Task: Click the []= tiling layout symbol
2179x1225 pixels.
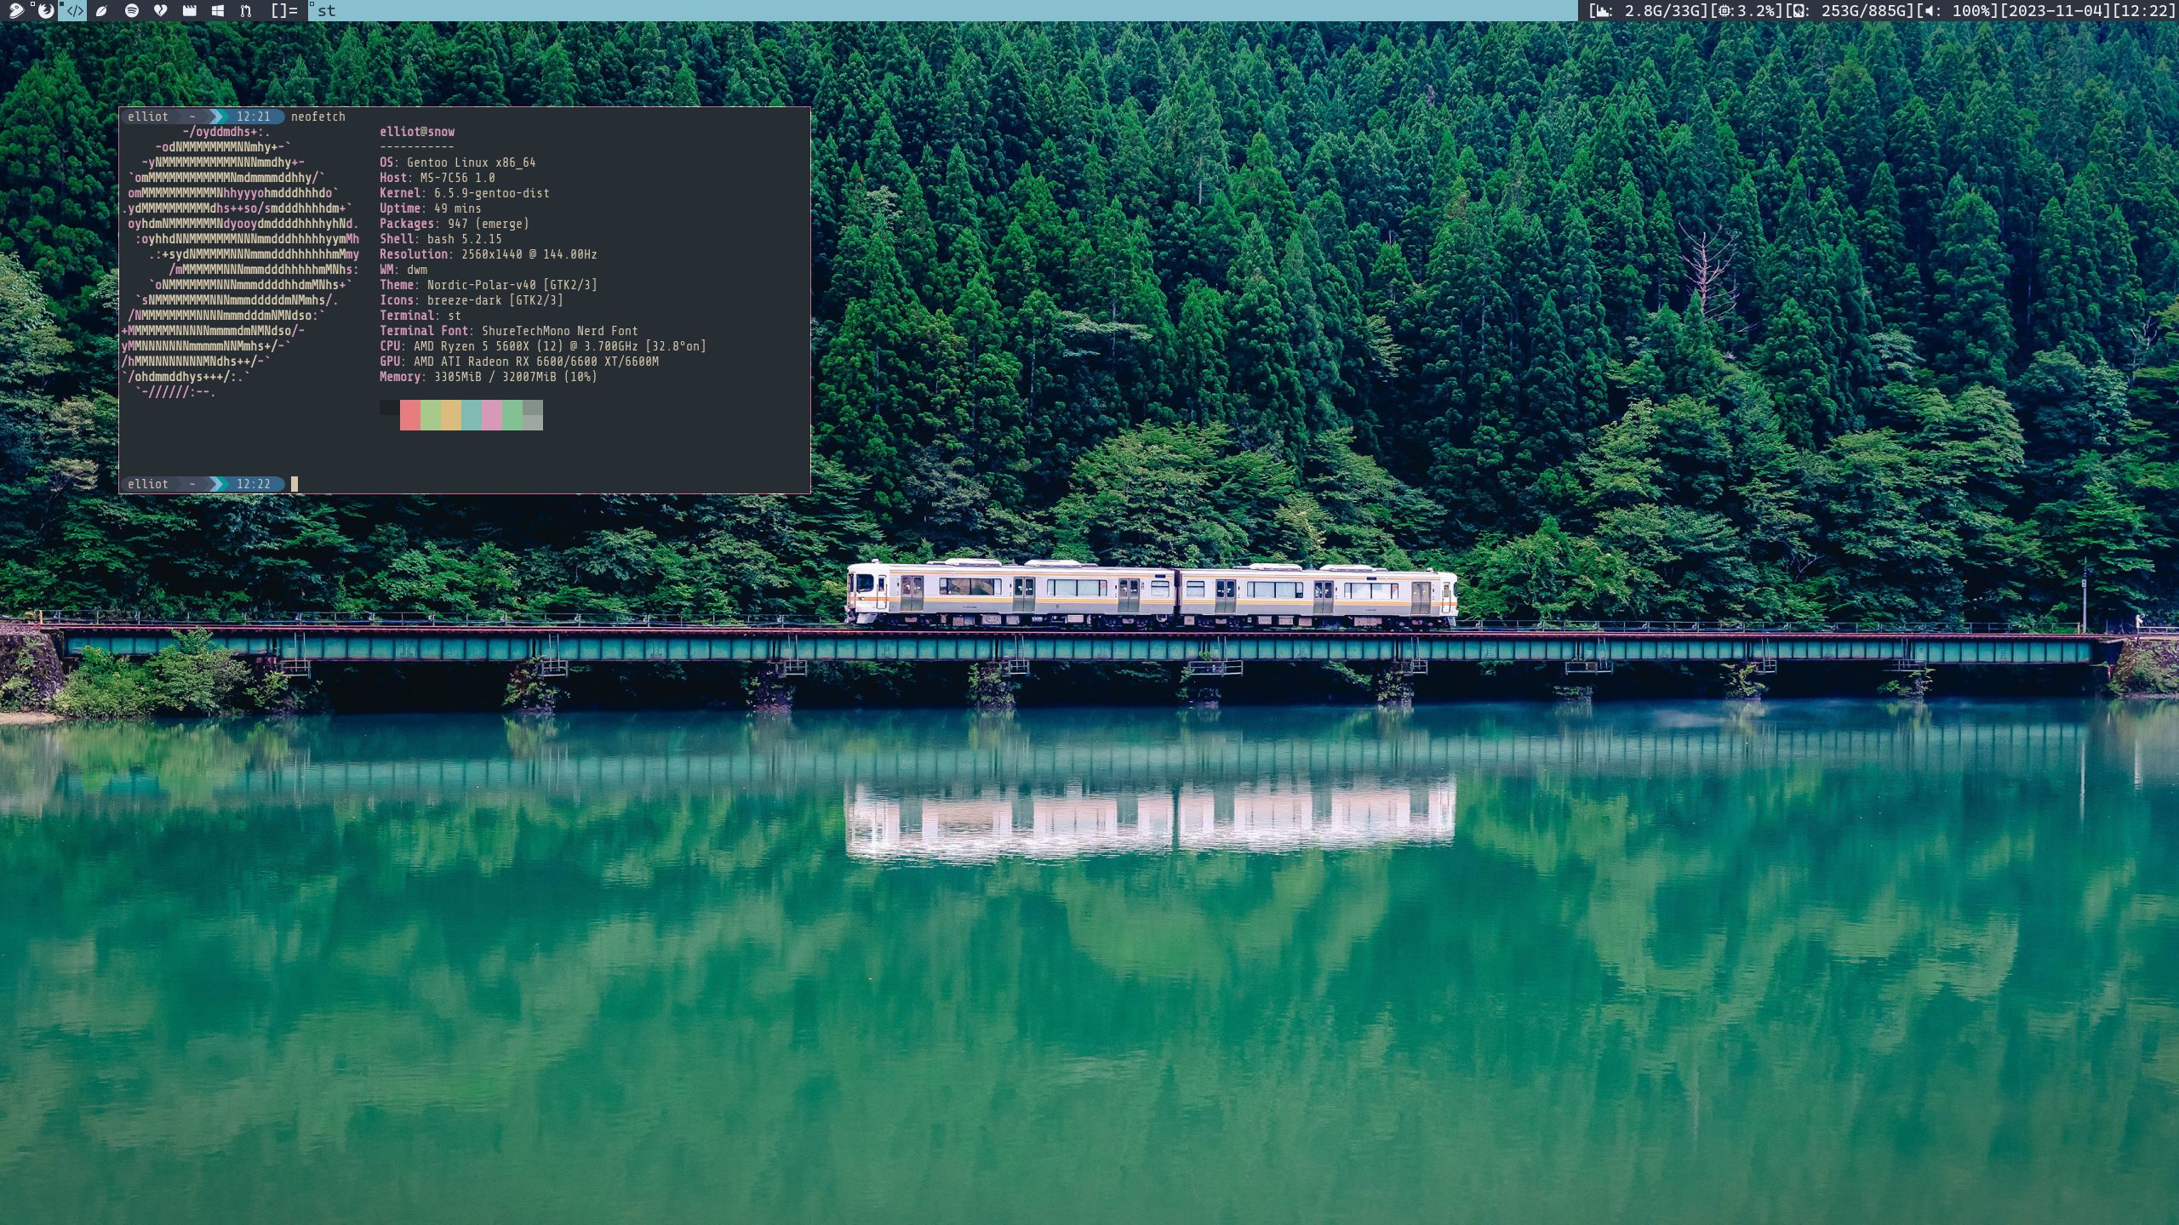Action: [x=284, y=10]
